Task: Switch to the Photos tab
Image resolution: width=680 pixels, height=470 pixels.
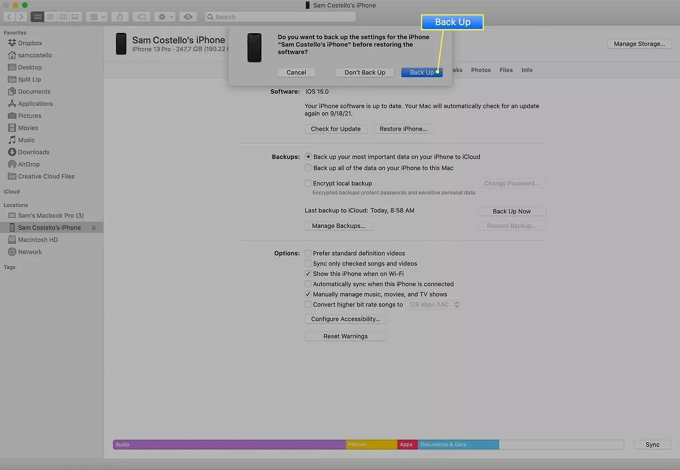Action: (x=481, y=70)
